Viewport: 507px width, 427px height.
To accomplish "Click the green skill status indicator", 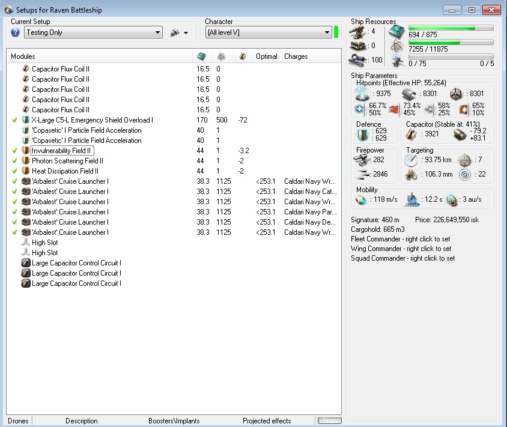I will (336, 32).
